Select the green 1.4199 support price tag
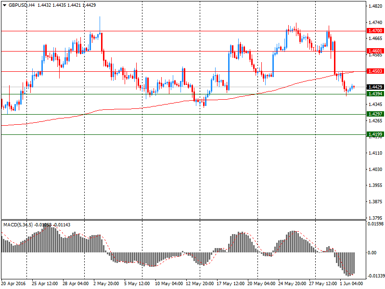This screenshot has height=289, width=385. 375,134
